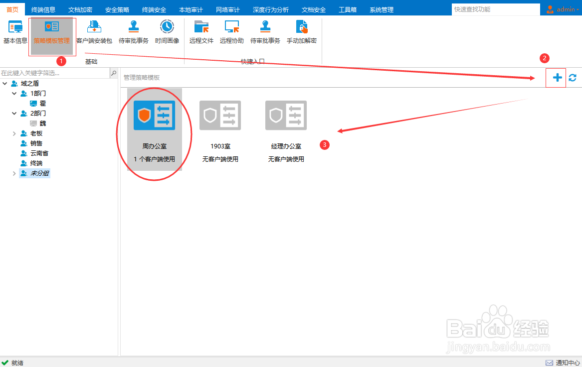Open 客户端安装包 tool
Viewport: 582px width, 367px height.
coord(94,32)
